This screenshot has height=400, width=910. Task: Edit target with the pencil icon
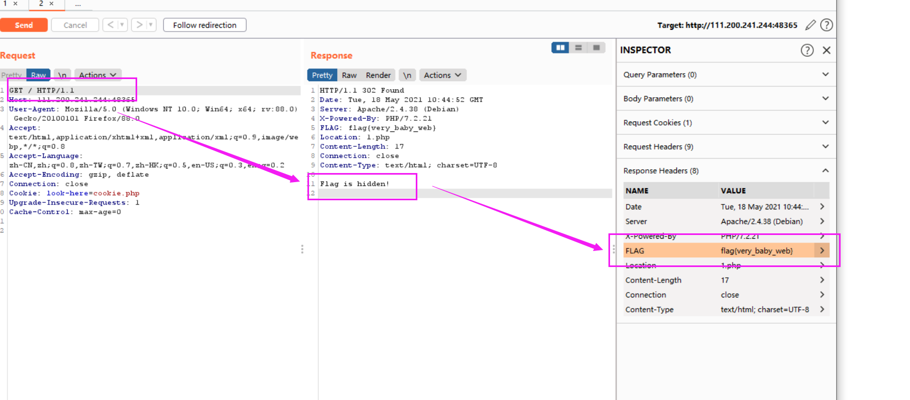click(x=810, y=25)
